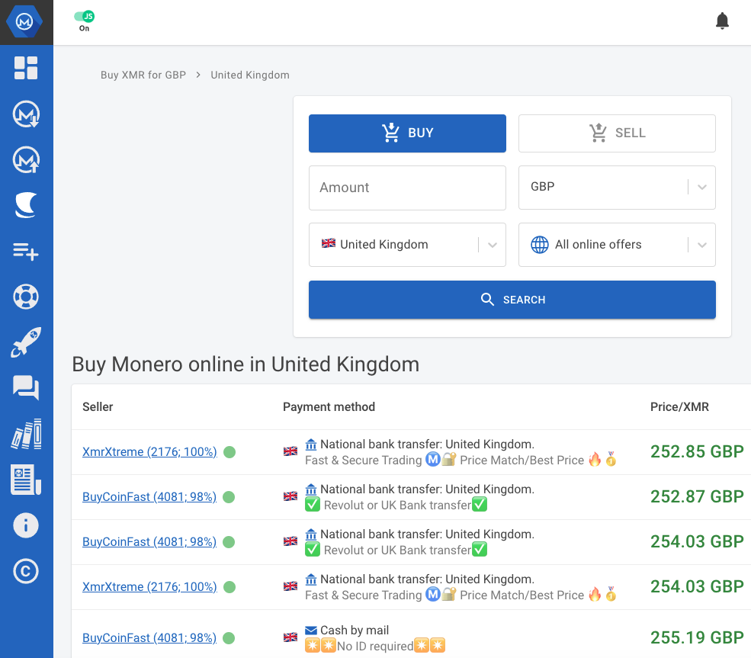
Task: Select the rocket icon in sidebar
Action: pos(26,342)
